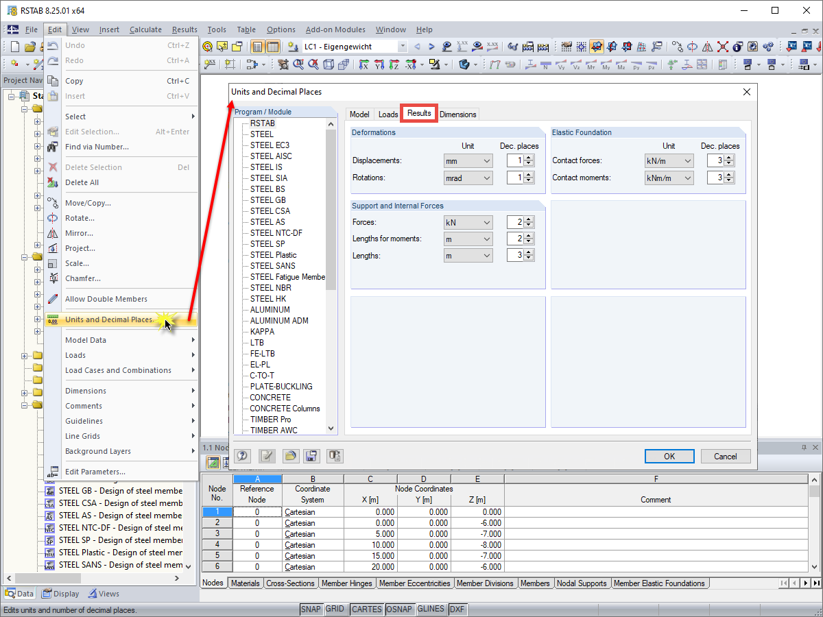
Task: Open the Loads tab in dialog
Action: pos(388,114)
